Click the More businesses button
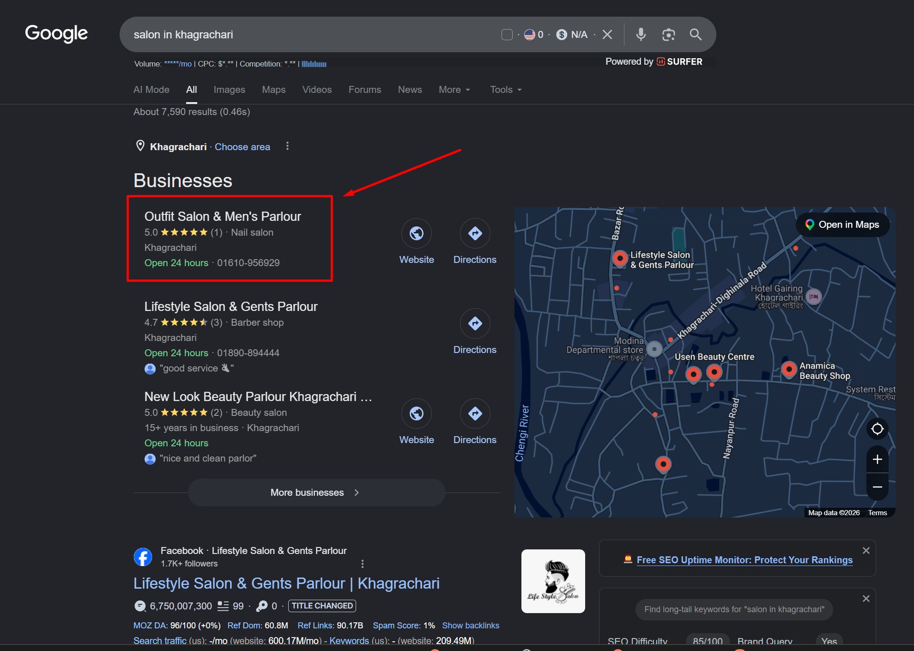This screenshot has height=651, width=914. [316, 493]
